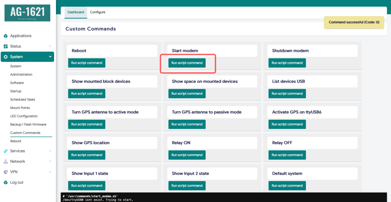This screenshot has height=202, width=391.
Task: Click the Relay ON card title
Action: [x=181, y=143]
